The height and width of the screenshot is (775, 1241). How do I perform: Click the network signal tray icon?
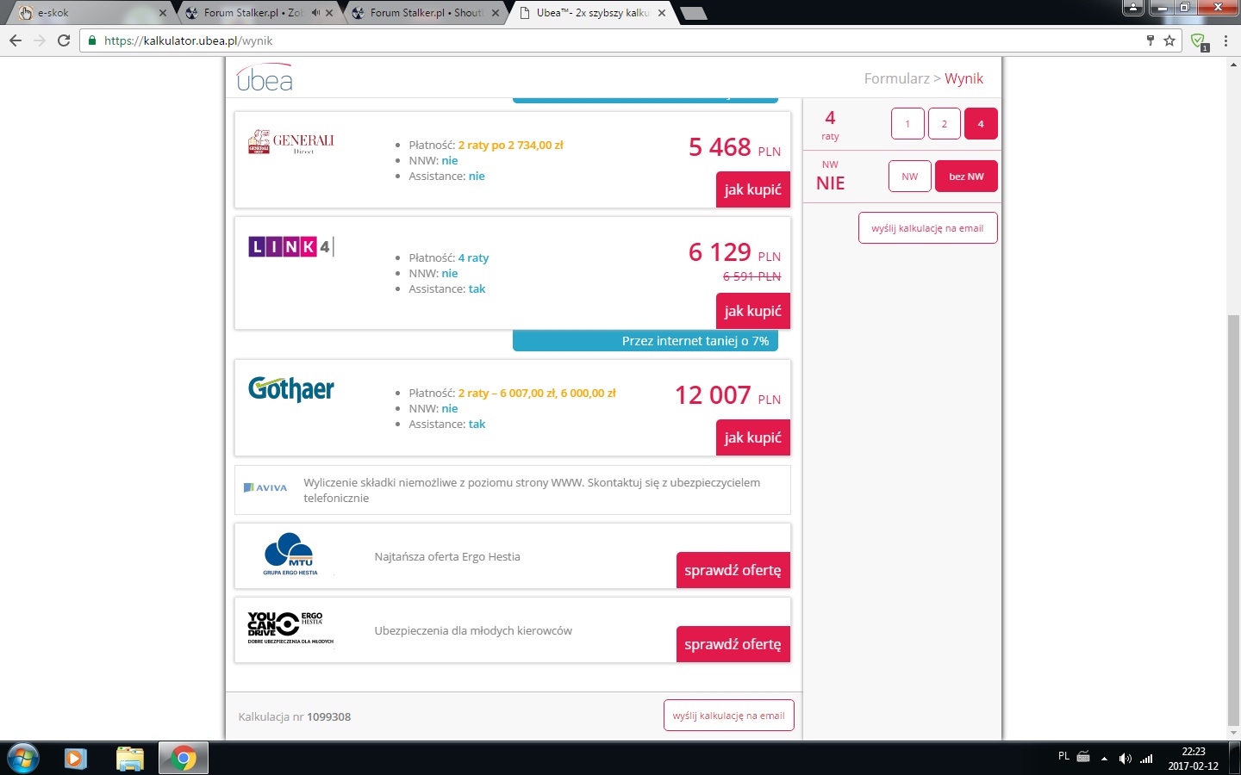tap(1146, 759)
